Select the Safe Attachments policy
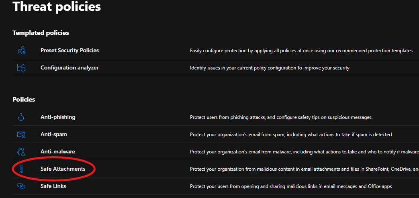Viewport: 419px width, 198px height. pyautogui.click(x=63, y=169)
